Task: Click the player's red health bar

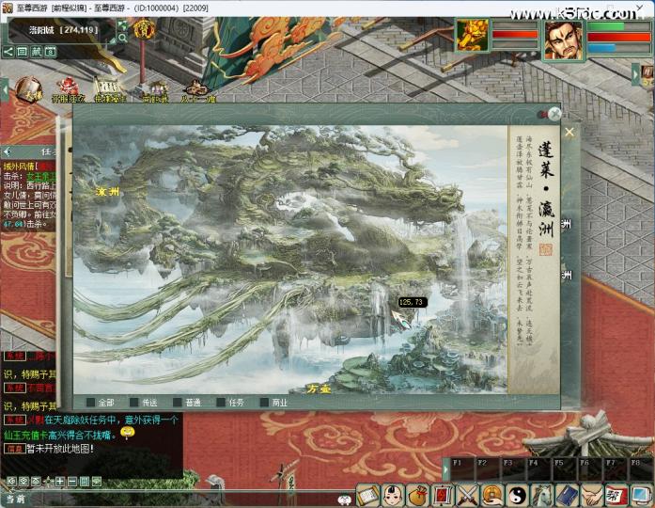Action: [x=619, y=38]
